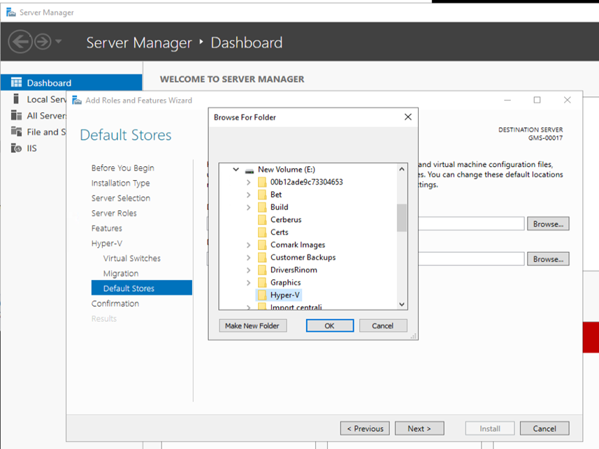Select the Certs folder icon
This screenshot has height=449, width=599.
point(262,233)
